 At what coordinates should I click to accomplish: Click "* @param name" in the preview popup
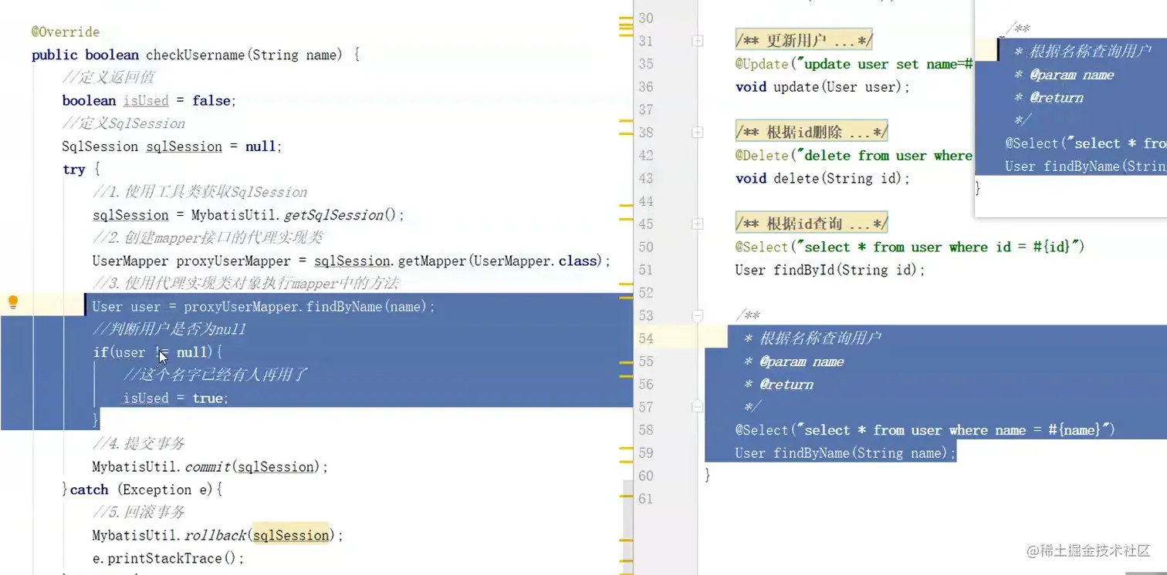(x=1064, y=75)
